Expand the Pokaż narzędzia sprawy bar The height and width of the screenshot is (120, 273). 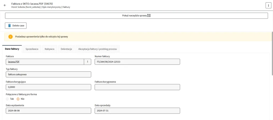click(136, 16)
